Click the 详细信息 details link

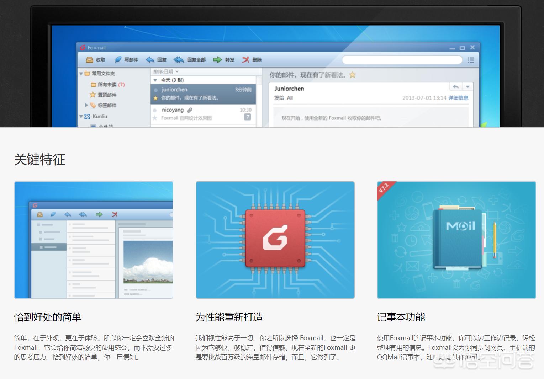[x=458, y=98]
